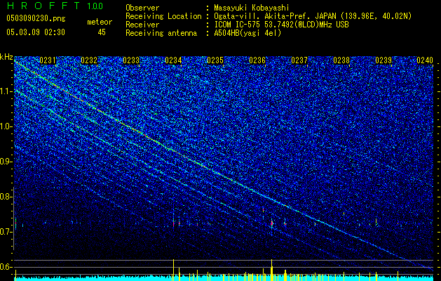Click the date stamp 05.03.09 02:30

tap(36, 32)
